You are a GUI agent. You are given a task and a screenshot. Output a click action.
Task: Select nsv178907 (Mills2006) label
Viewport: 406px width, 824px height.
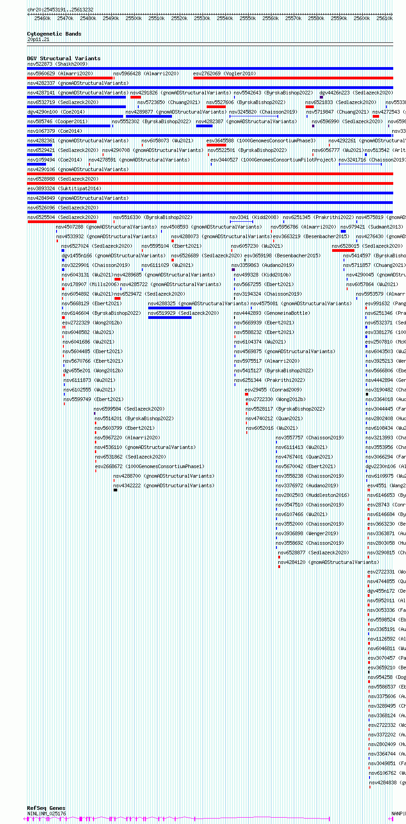pos(90,284)
